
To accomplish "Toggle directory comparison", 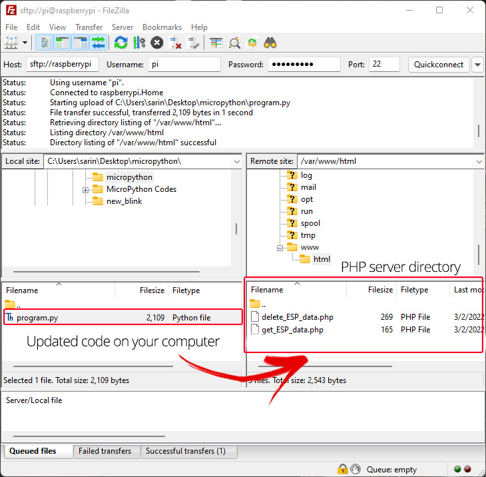I will [x=234, y=43].
